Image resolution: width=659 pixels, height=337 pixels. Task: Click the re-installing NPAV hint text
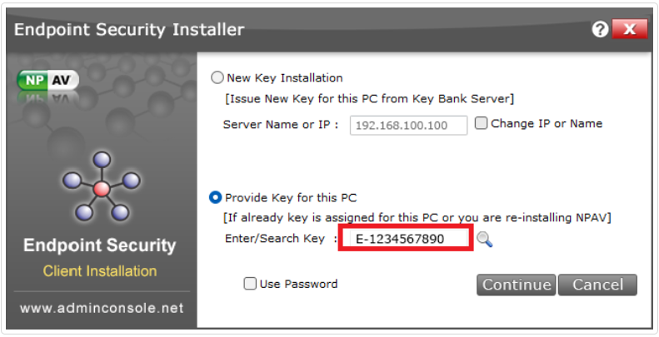[x=418, y=218]
